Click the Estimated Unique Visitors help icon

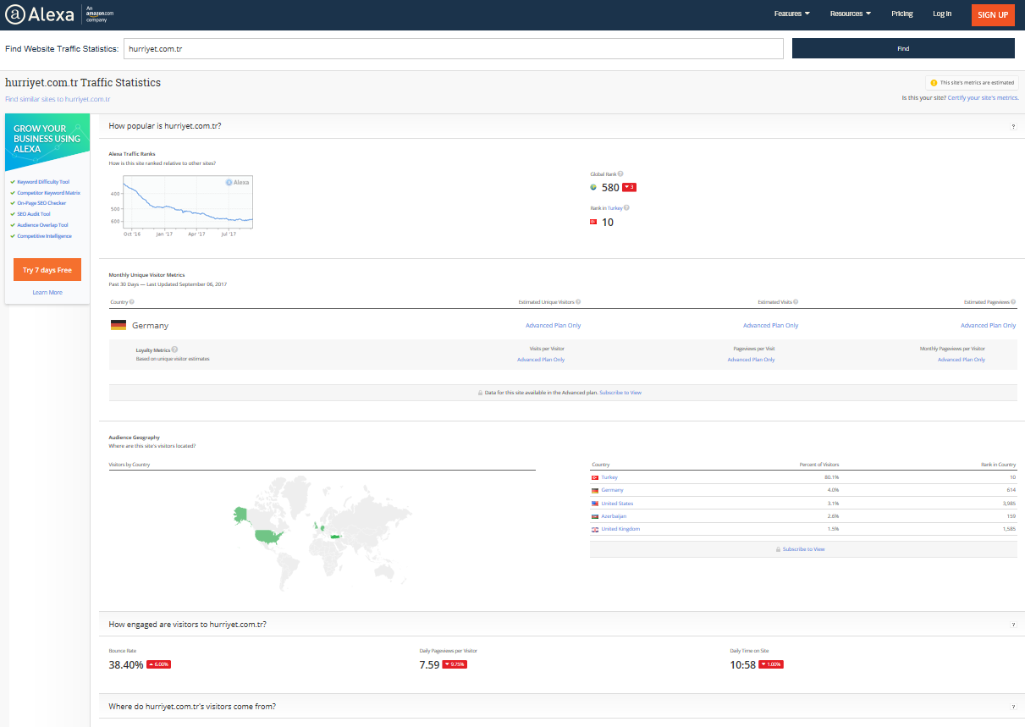tap(578, 302)
